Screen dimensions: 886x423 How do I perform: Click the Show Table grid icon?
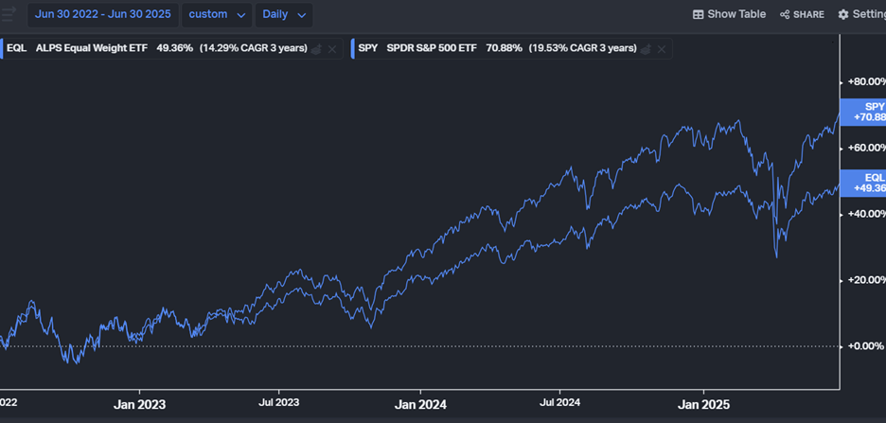click(699, 15)
